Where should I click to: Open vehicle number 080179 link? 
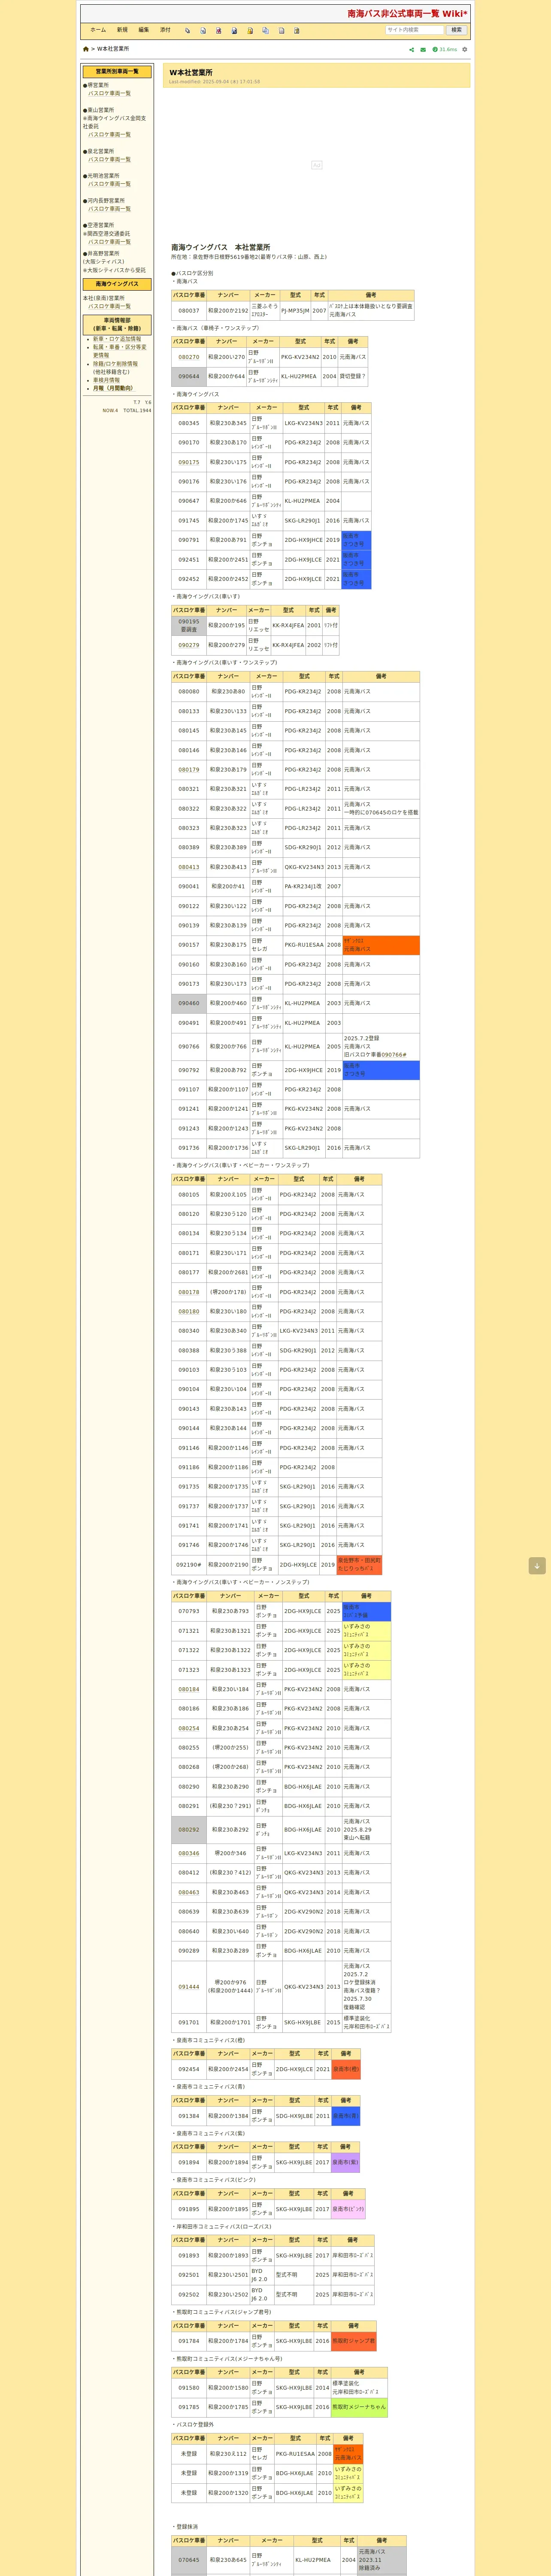coord(189,770)
